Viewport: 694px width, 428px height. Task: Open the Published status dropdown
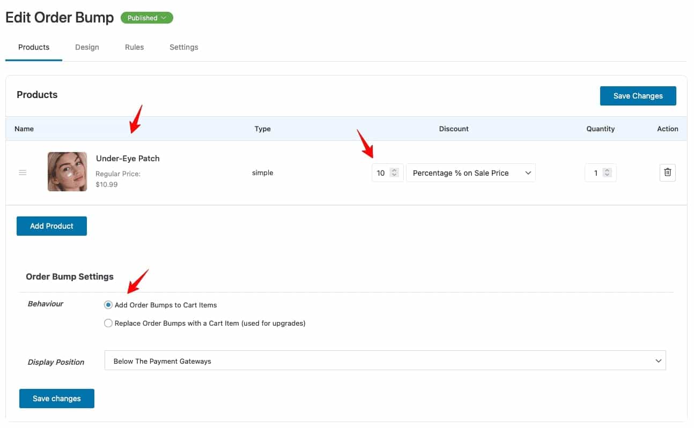pos(146,17)
